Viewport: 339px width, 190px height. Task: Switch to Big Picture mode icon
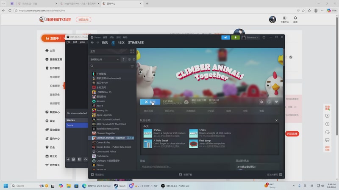(x=264, y=37)
